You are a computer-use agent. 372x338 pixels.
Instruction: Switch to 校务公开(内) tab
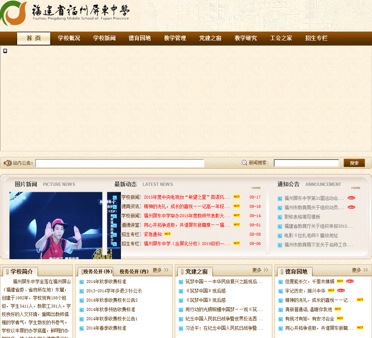(x=134, y=271)
